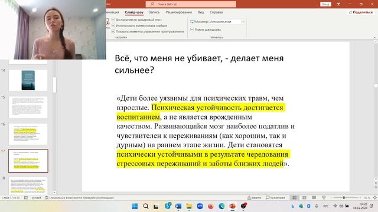
Task: Click the battery icon in system tray
Action: pyautogui.click(x=347, y=206)
